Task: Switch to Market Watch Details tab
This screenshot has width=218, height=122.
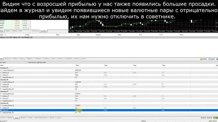Action: (7, 31)
